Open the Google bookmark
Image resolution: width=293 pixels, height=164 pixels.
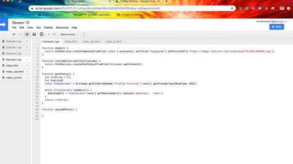pyautogui.click(x=76, y=15)
